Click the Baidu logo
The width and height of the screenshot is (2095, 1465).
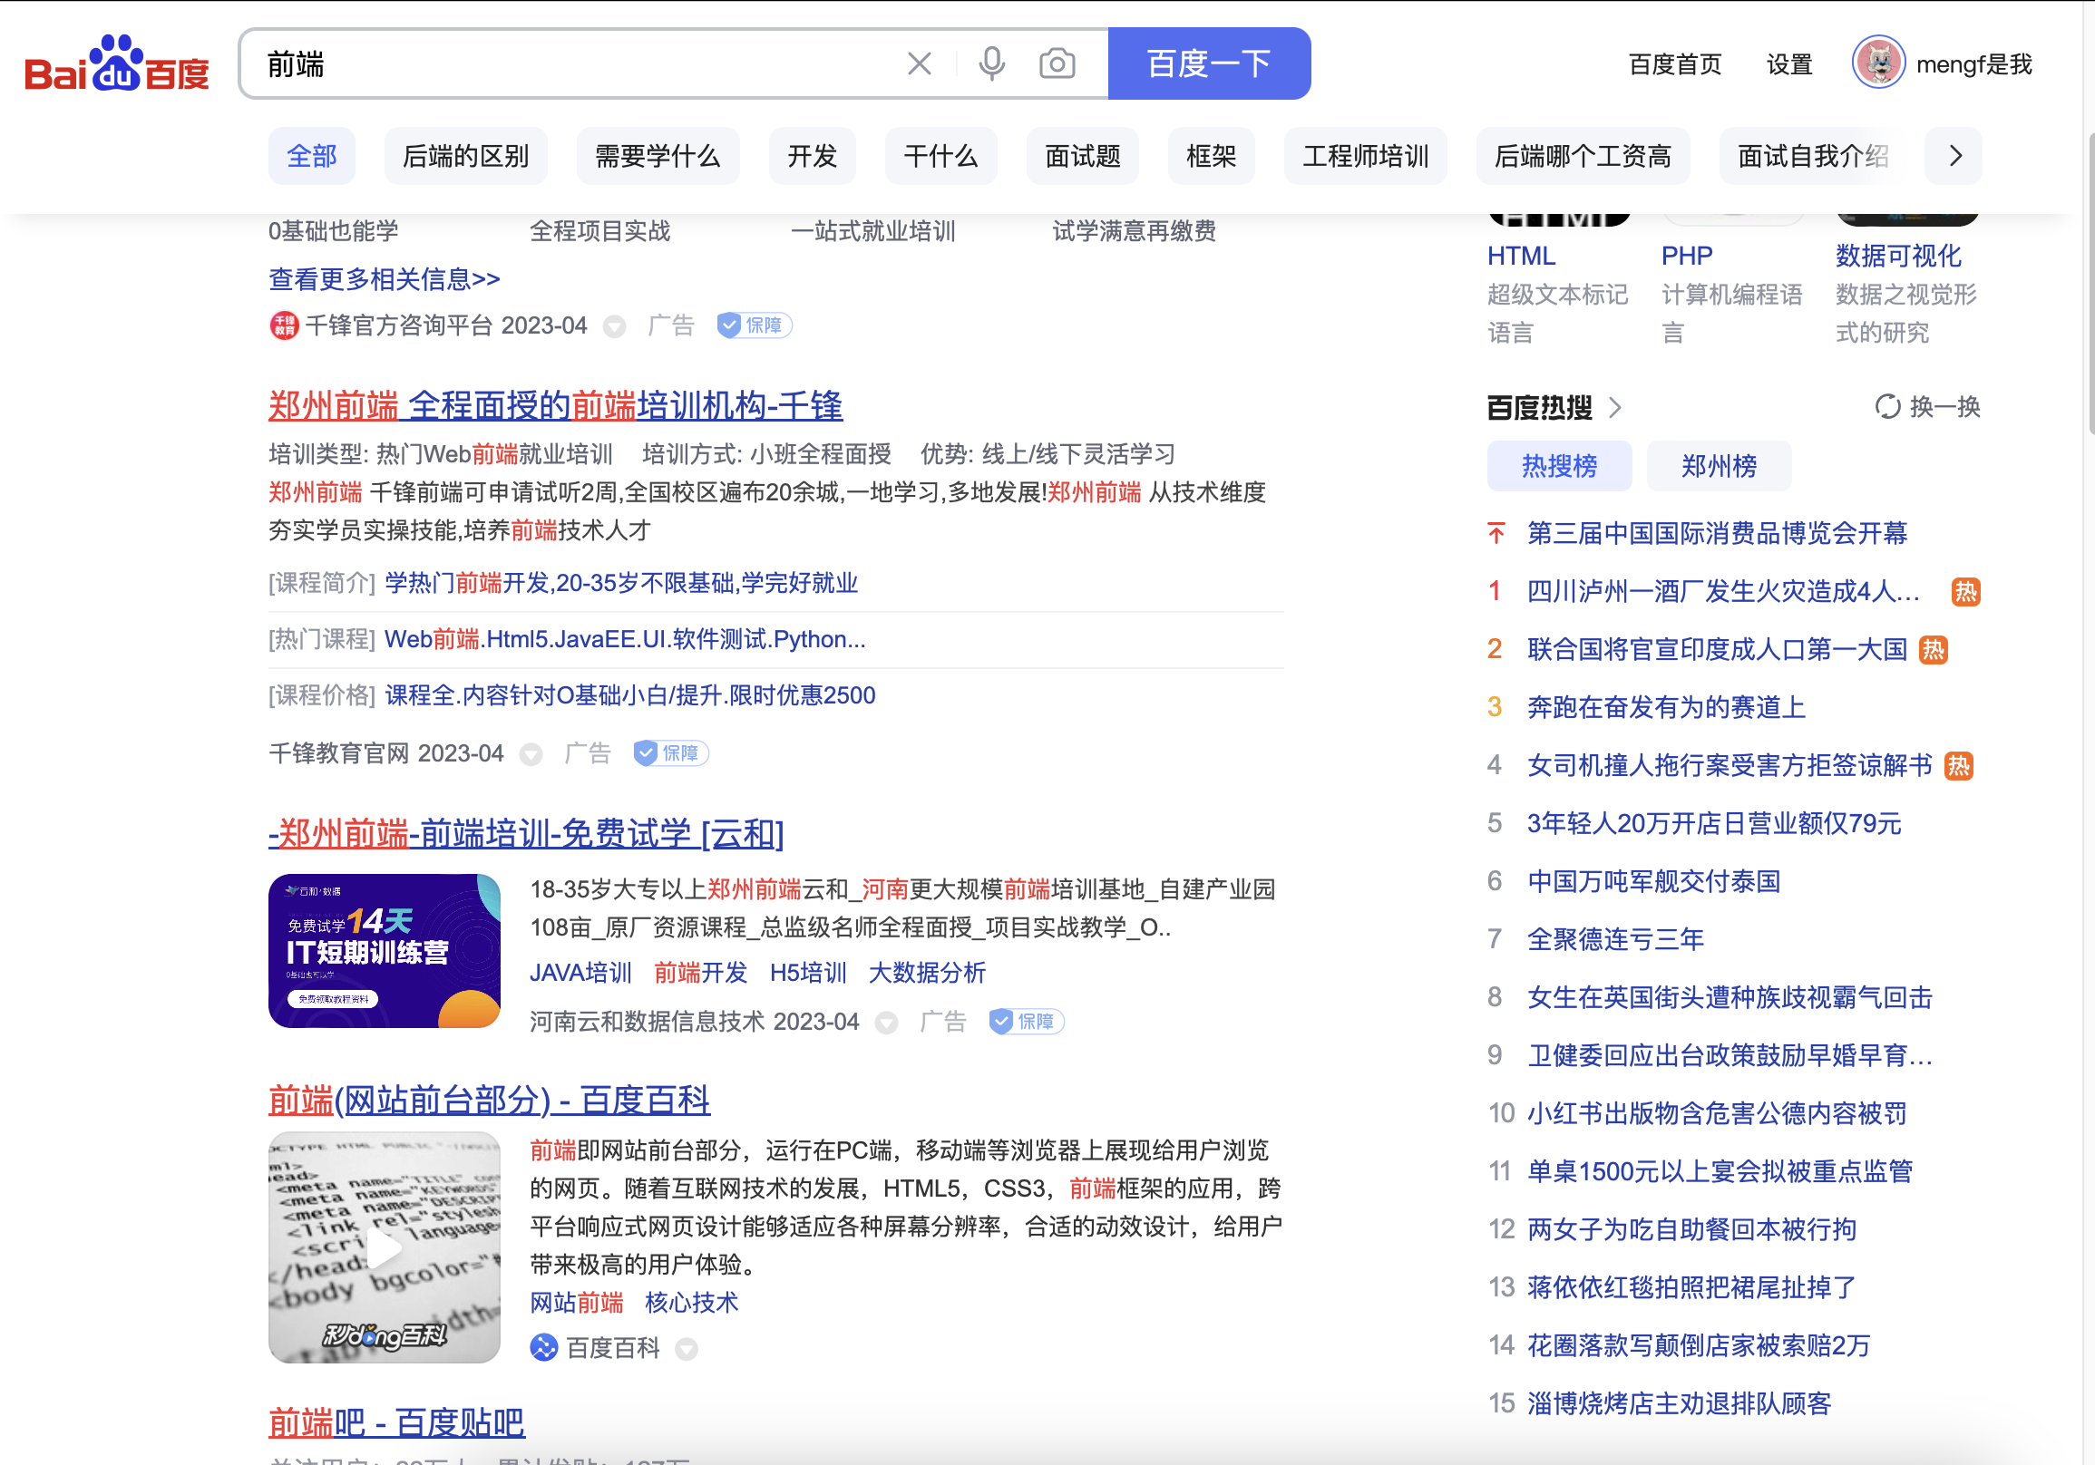pyautogui.click(x=117, y=63)
